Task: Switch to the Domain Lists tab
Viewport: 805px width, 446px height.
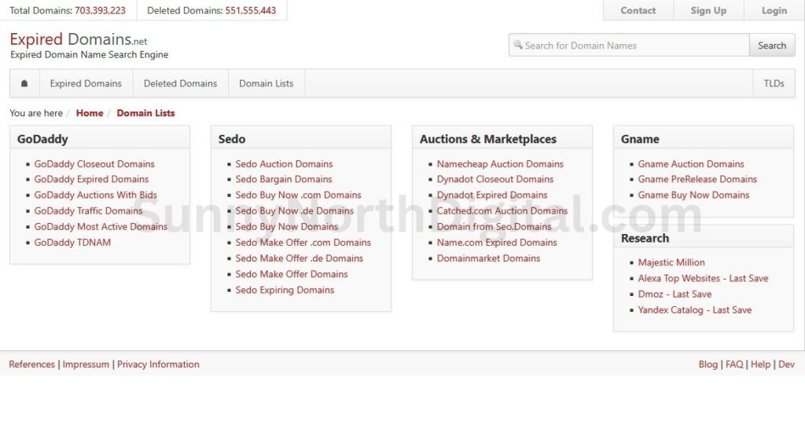Action: point(266,83)
